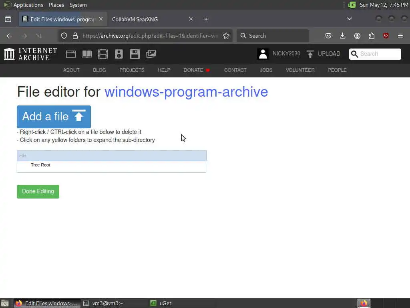This screenshot has width=410, height=308.
Task: Open the Downloads arrow icon
Action: point(343,36)
